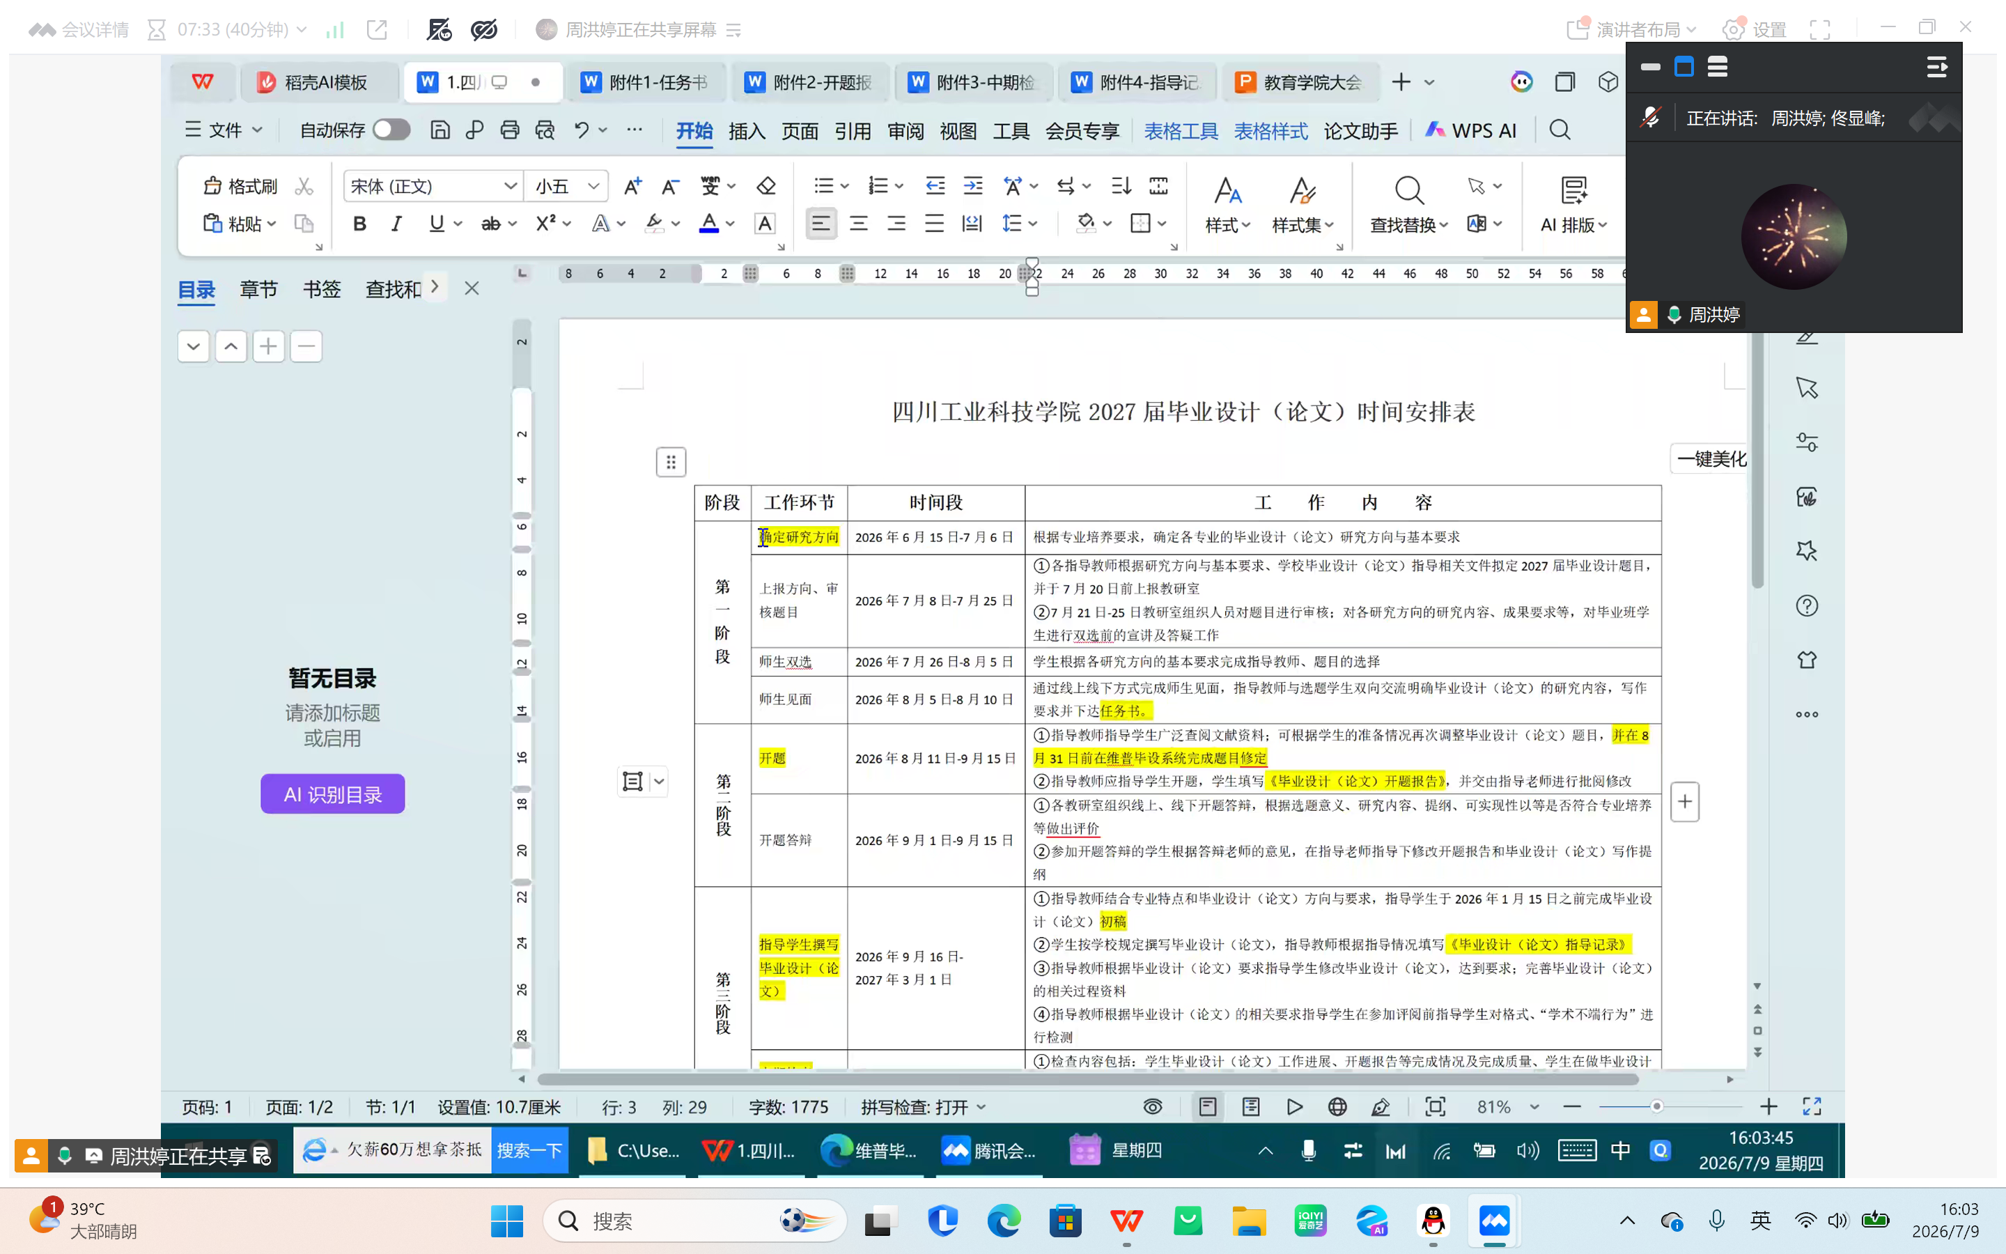Open the search magnifier in ribbon tabs
This screenshot has height=1254, width=2006.
click(1560, 130)
